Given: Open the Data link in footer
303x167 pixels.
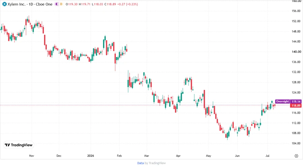Looking at the screenshot, I should (x=140, y=163).
